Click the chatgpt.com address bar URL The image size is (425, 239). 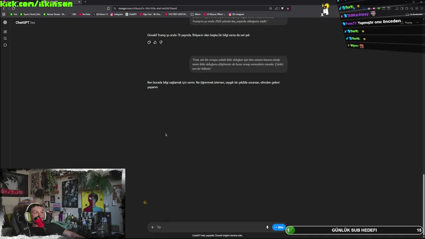pos(147,8)
